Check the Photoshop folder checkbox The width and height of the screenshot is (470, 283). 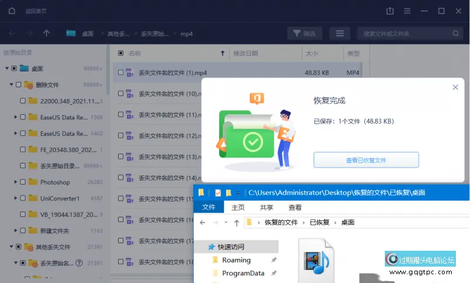click(x=22, y=182)
